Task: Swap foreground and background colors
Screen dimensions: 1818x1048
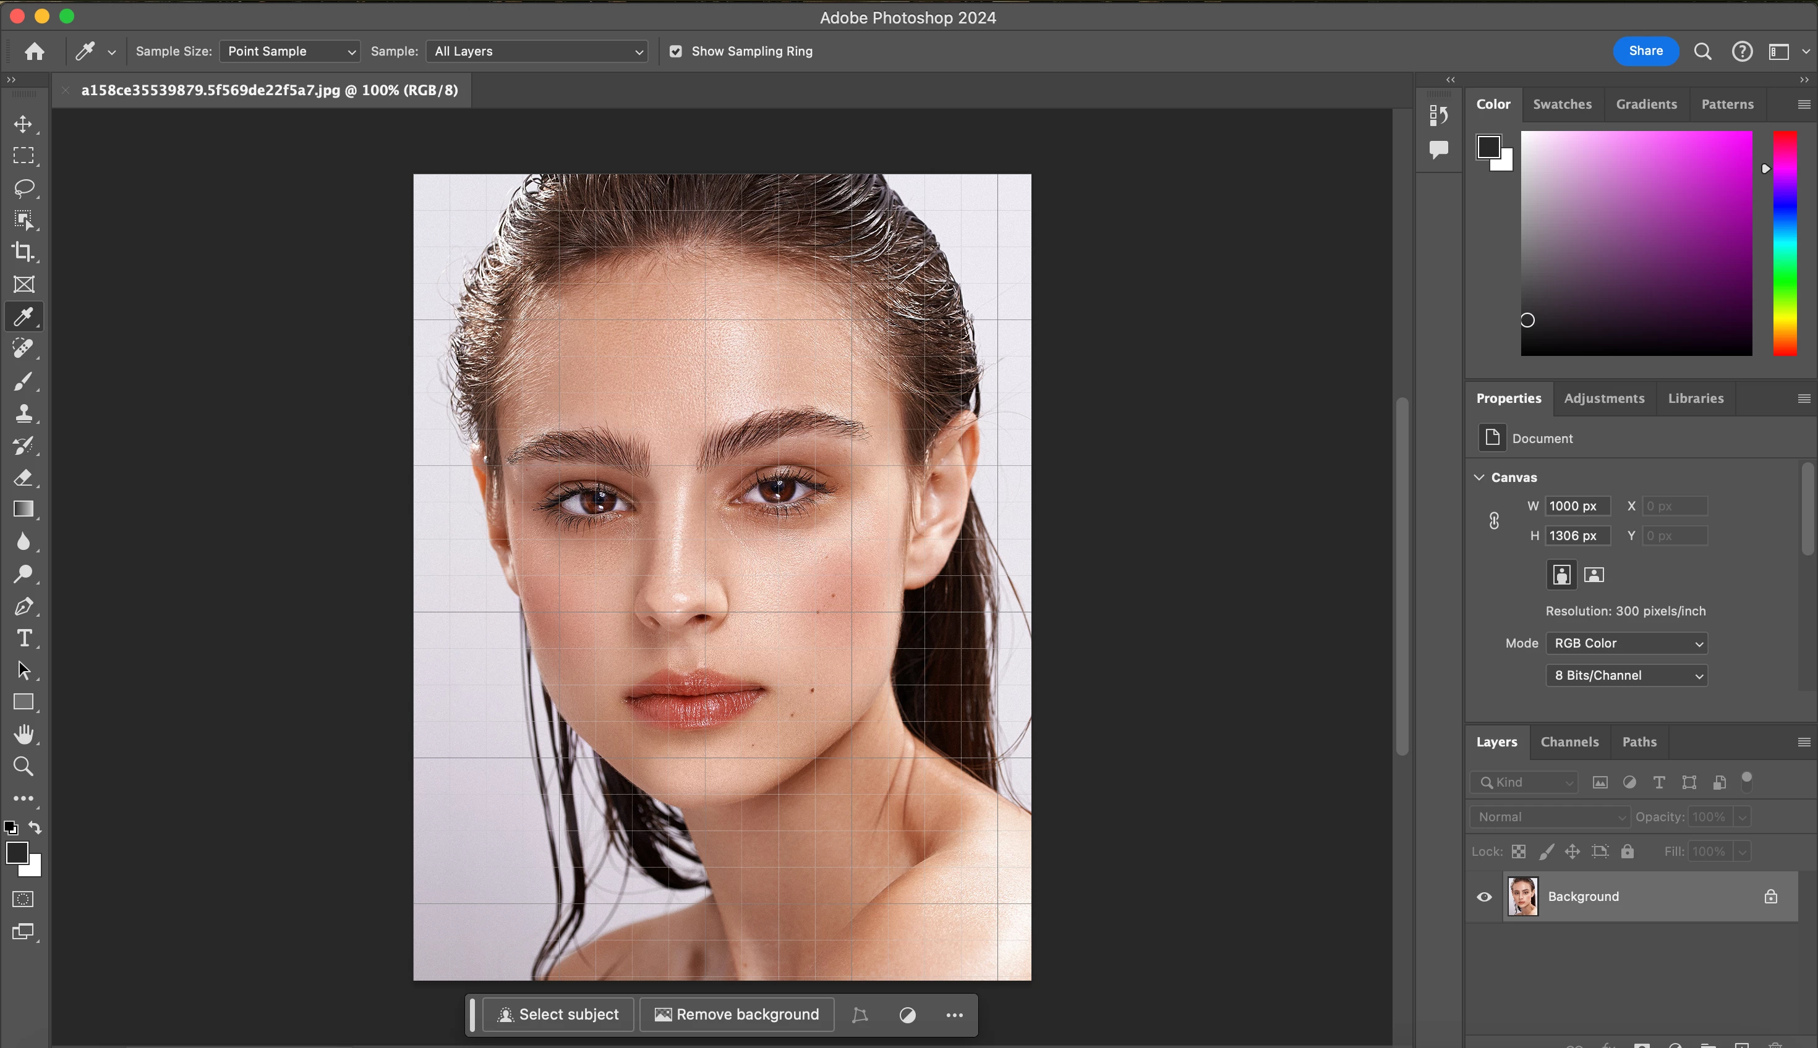Action: coord(35,827)
